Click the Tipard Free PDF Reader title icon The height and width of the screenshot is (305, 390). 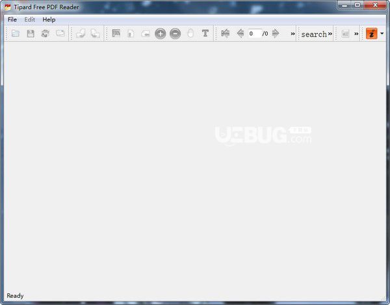click(8, 7)
